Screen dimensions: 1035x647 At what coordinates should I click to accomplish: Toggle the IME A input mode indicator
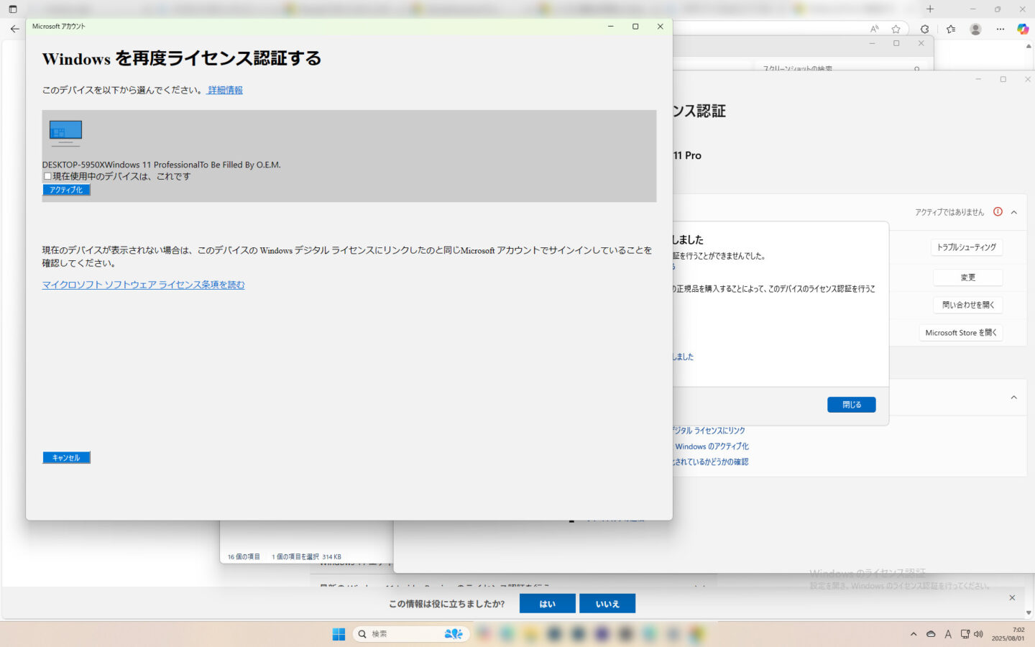(948, 634)
